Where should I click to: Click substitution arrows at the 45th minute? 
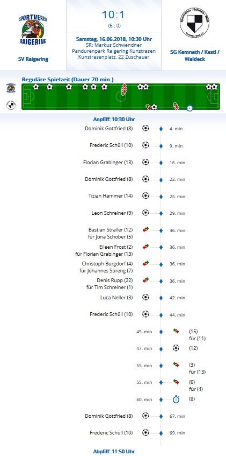click(176, 331)
